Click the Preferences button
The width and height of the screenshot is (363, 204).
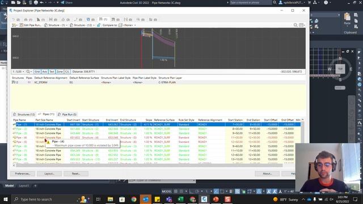coord(23,173)
